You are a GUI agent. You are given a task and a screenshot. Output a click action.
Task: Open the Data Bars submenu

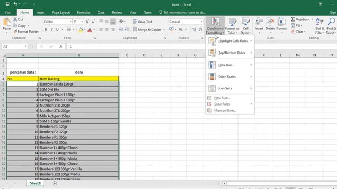coord(230,65)
